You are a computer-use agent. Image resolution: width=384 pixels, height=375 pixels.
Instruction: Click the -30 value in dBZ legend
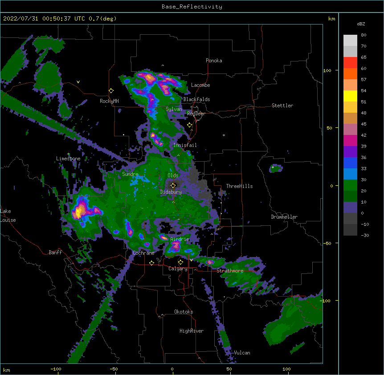[365, 235]
